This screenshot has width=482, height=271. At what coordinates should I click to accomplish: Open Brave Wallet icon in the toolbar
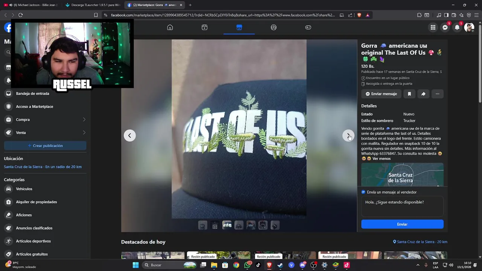pyautogui.click(x=454, y=15)
